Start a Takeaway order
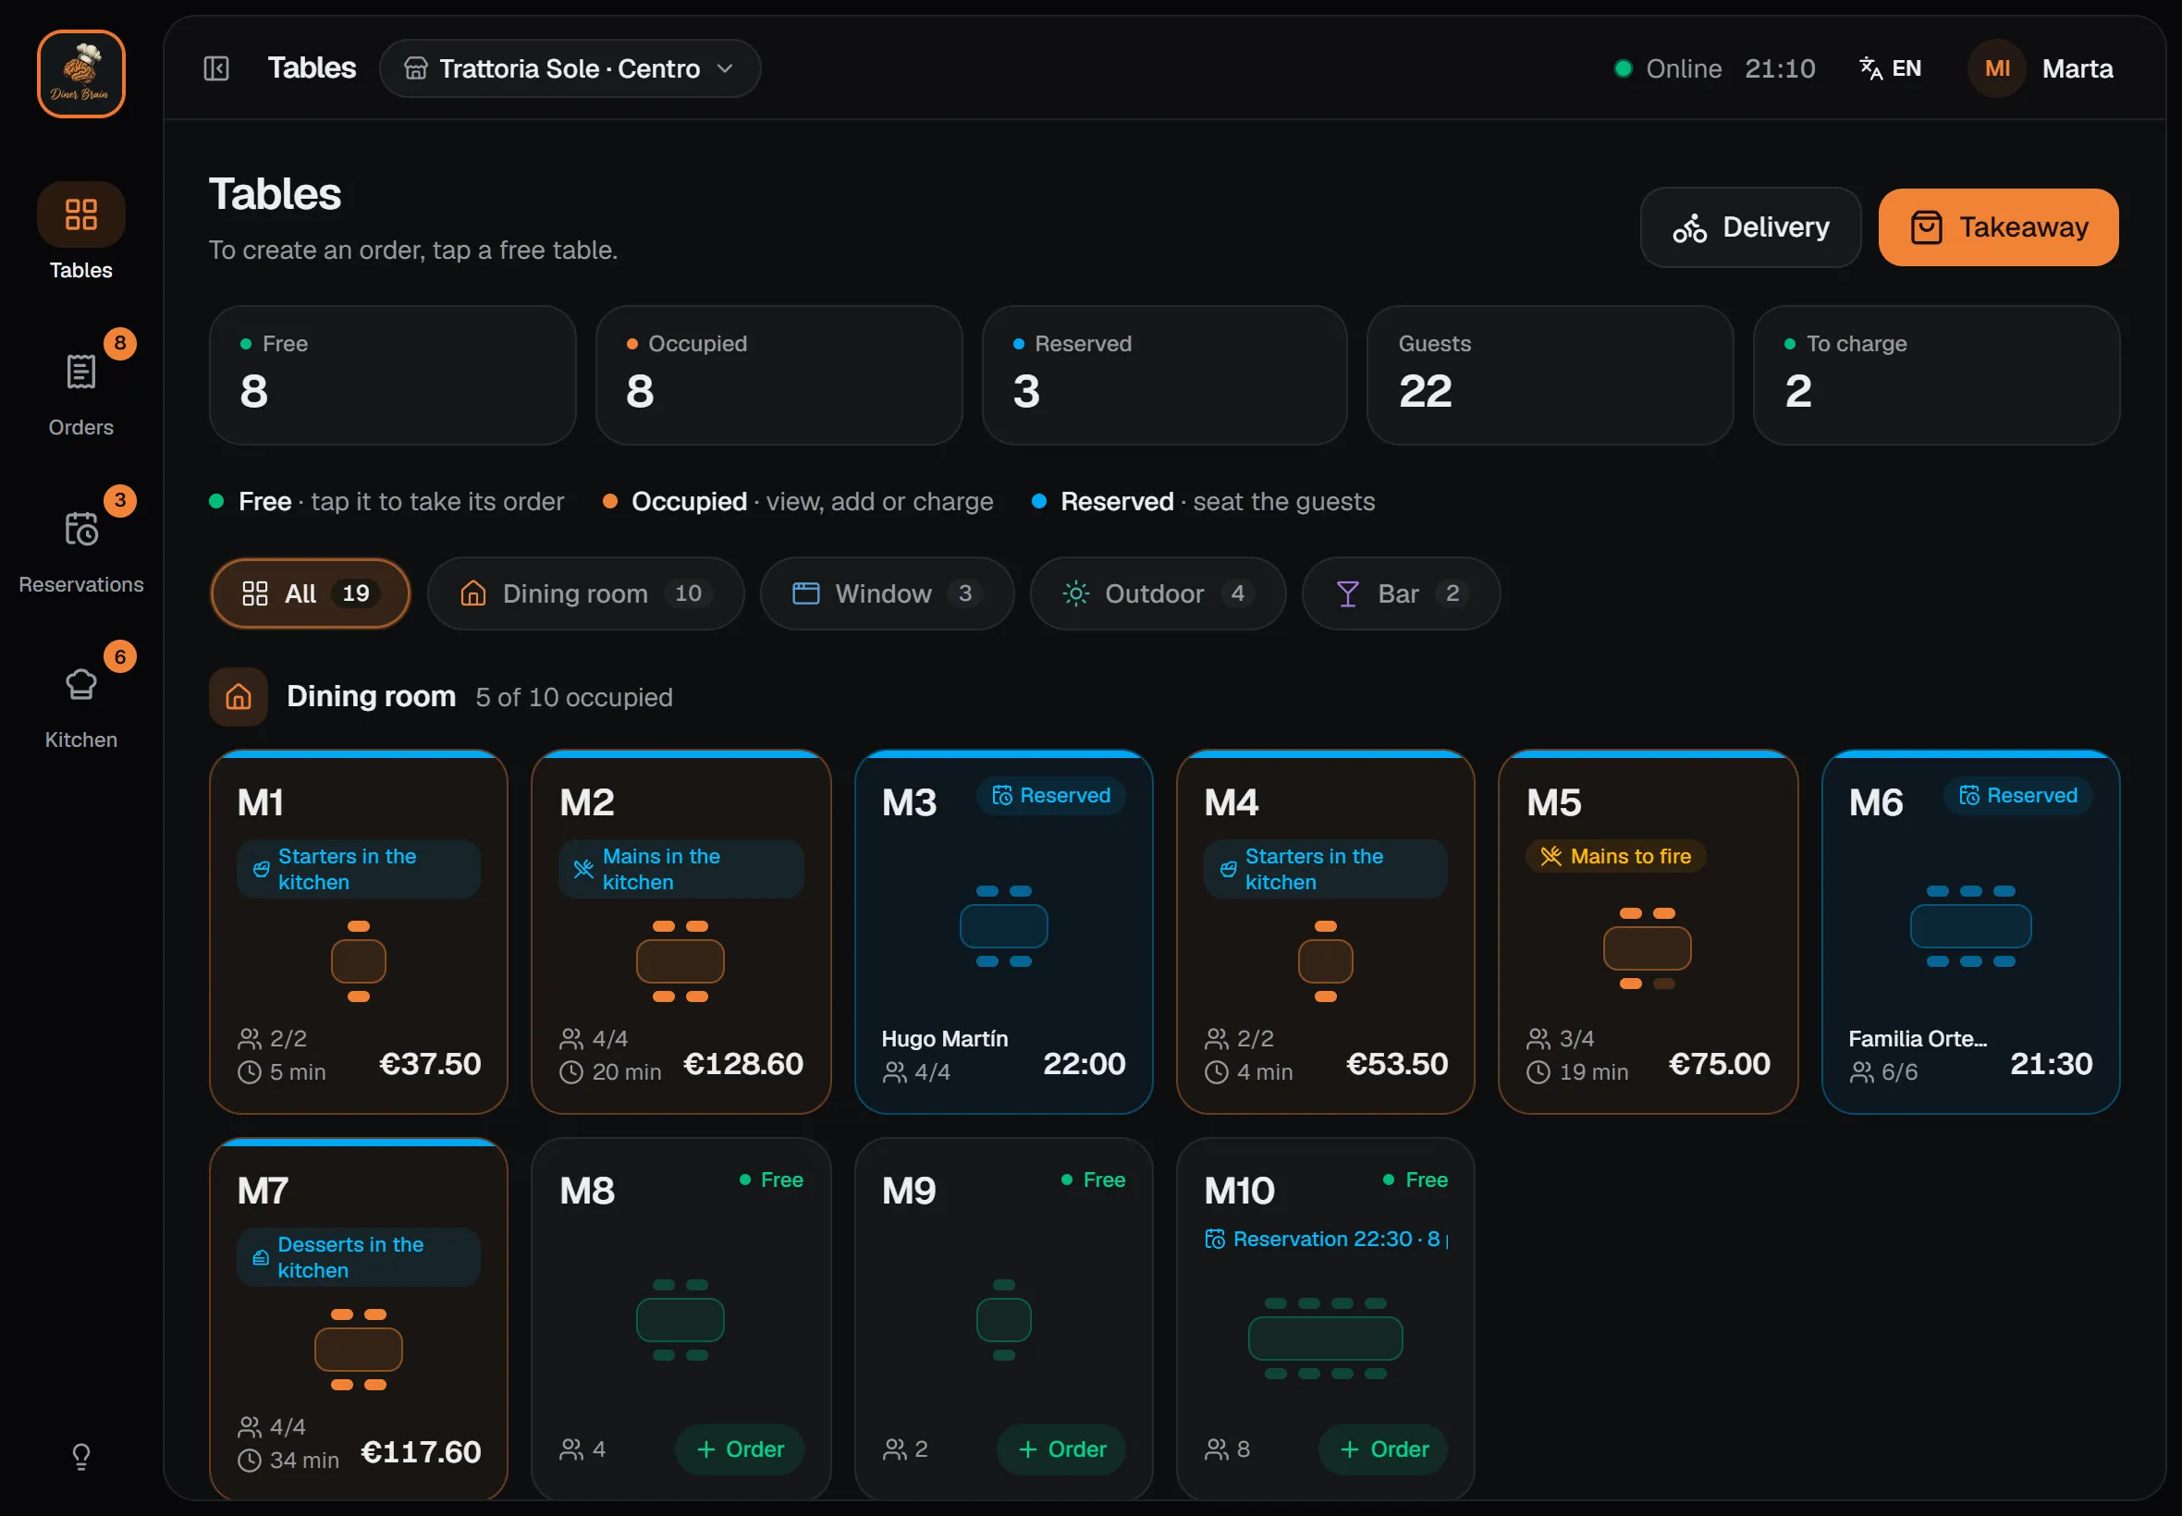The width and height of the screenshot is (2182, 1516). point(1999,227)
